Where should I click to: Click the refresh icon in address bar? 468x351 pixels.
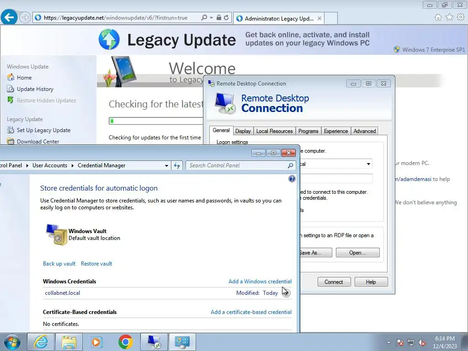pos(227,18)
